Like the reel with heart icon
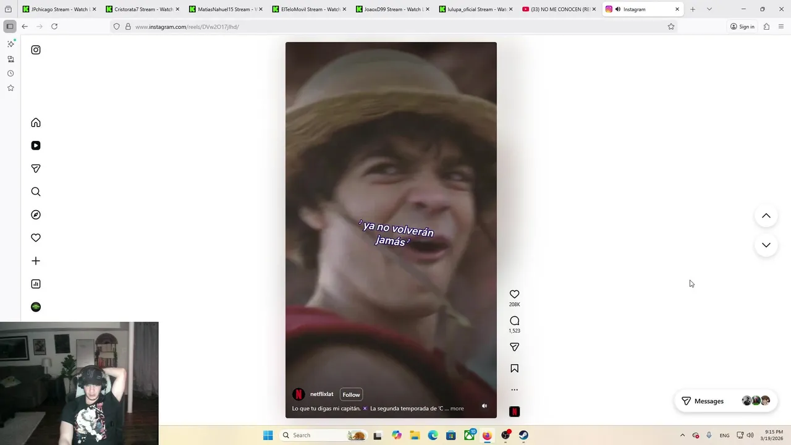 (x=514, y=294)
